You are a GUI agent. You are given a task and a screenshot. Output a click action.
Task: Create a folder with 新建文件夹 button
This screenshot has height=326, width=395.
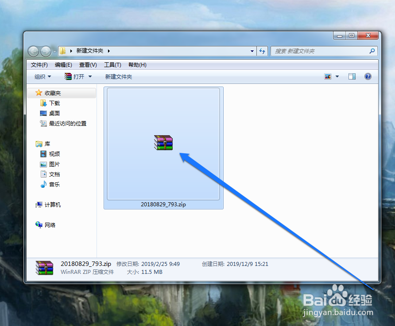(x=118, y=77)
